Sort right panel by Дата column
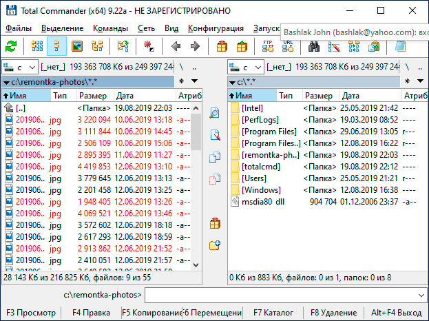The image size is (429, 321). (x=370, y=96)
